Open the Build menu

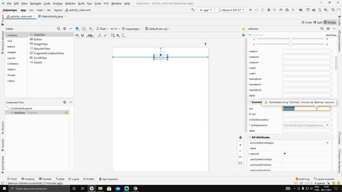coord(81,4)
